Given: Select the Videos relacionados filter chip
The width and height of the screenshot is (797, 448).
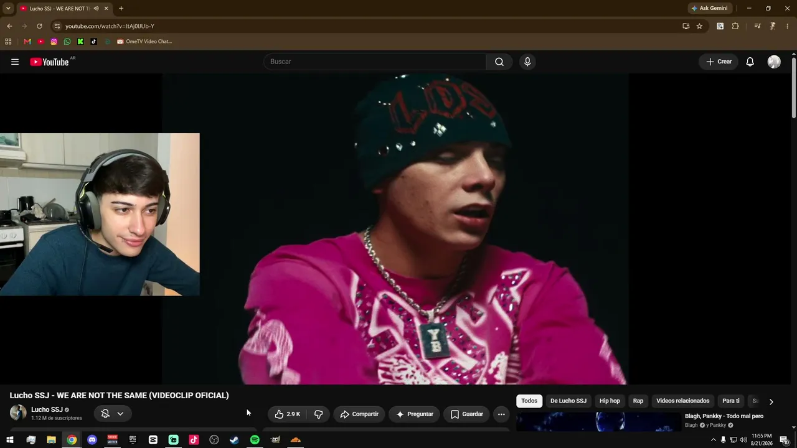Looking at the screenshot, I should tap(682, 401).
